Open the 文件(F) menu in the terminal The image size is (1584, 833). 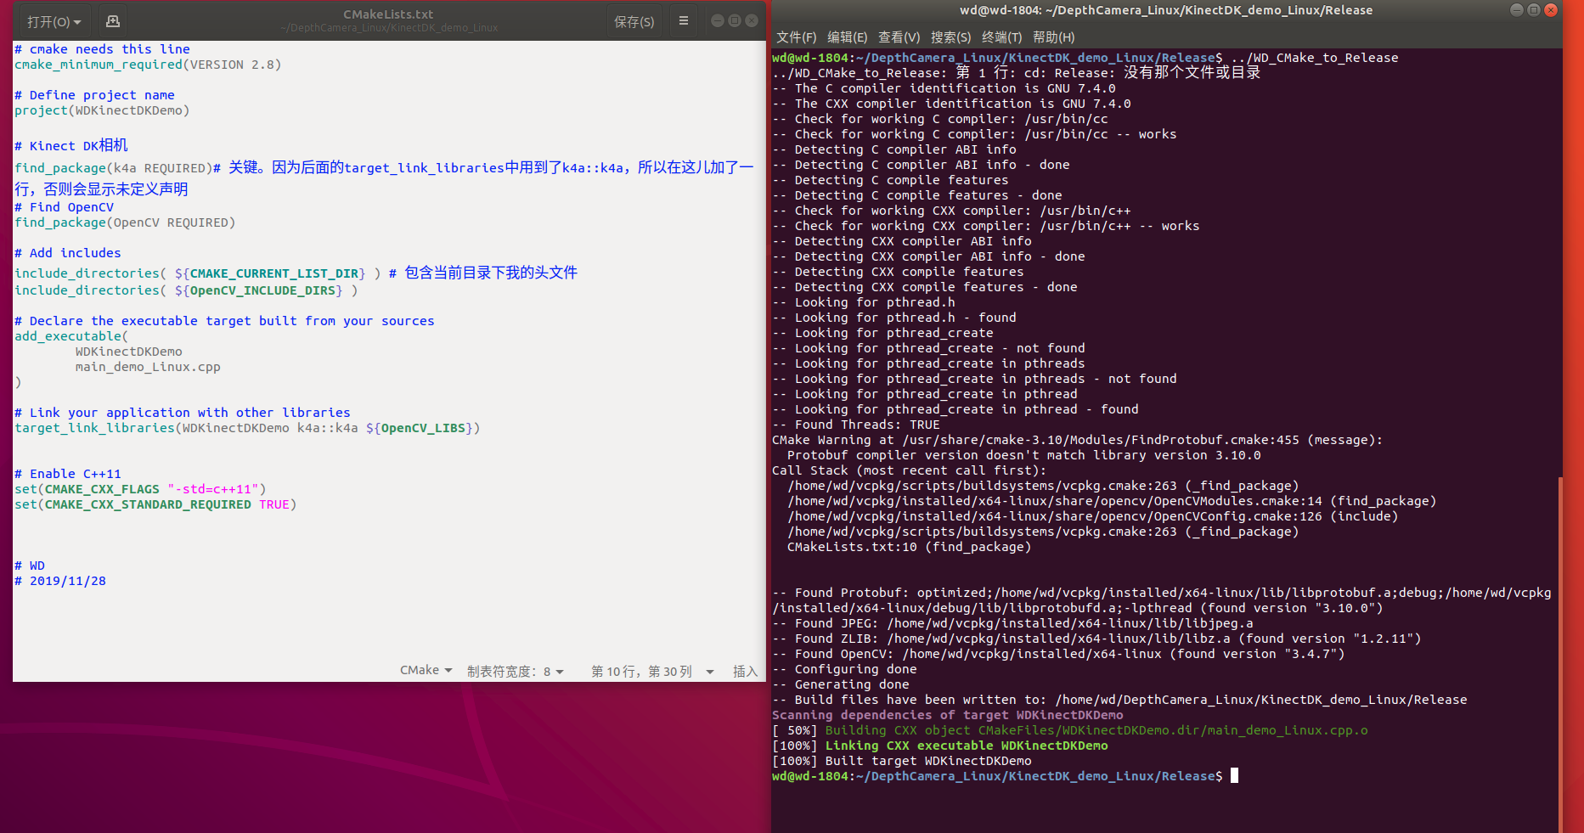click(795, 37)
